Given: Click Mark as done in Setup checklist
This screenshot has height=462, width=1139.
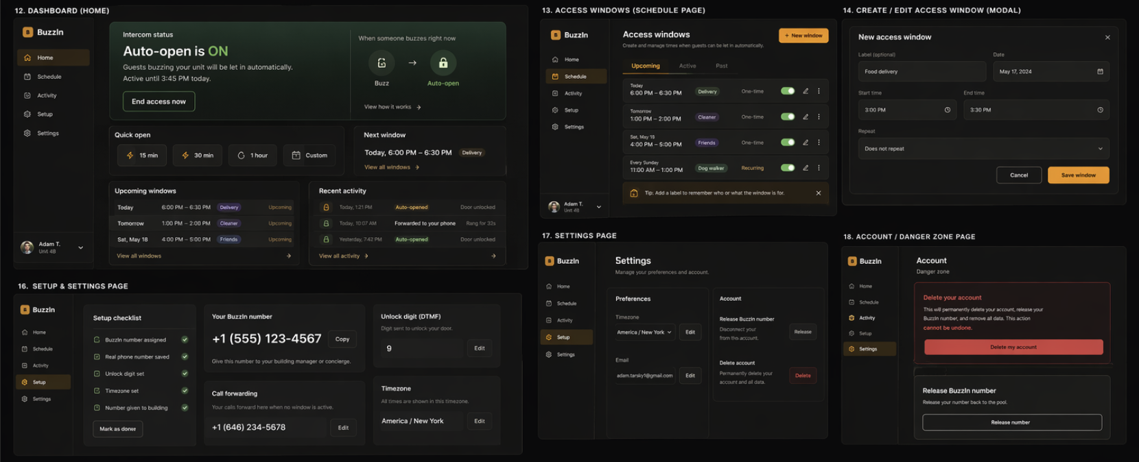Looking at the screenshot, I should pos(117,429).
